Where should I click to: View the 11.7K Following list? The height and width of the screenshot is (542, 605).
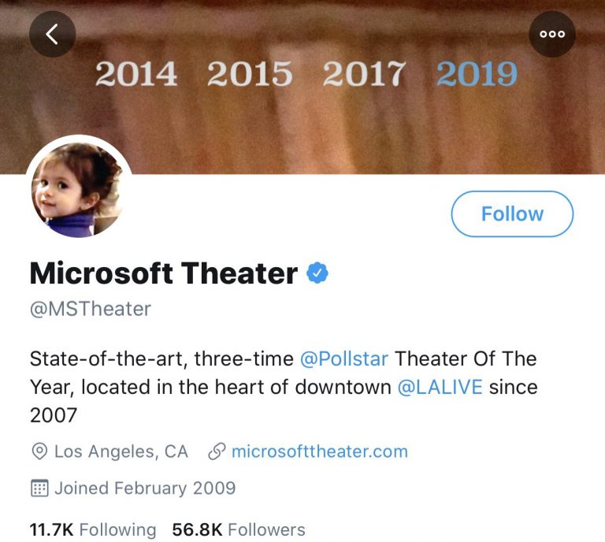[x=93, y=529]
